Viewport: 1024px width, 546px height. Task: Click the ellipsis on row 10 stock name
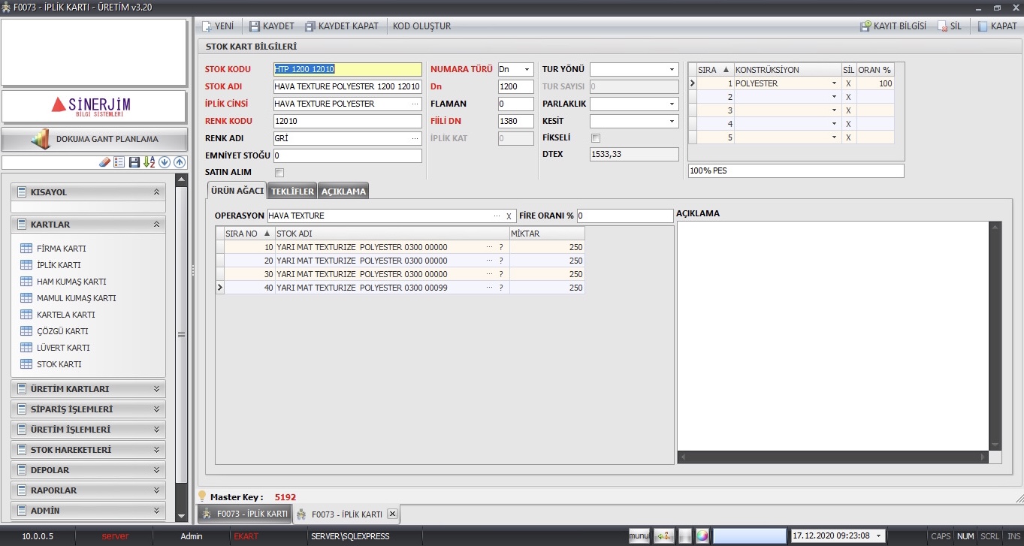point(489,247)
